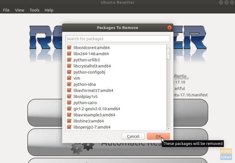Select the vim package name
This screenshot has width=235, height=163.
click(x=77, y=78)
